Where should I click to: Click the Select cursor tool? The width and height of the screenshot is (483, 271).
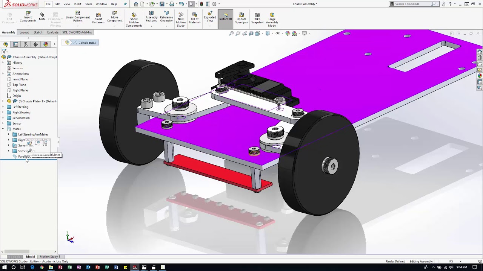click(x=191, y=4)
